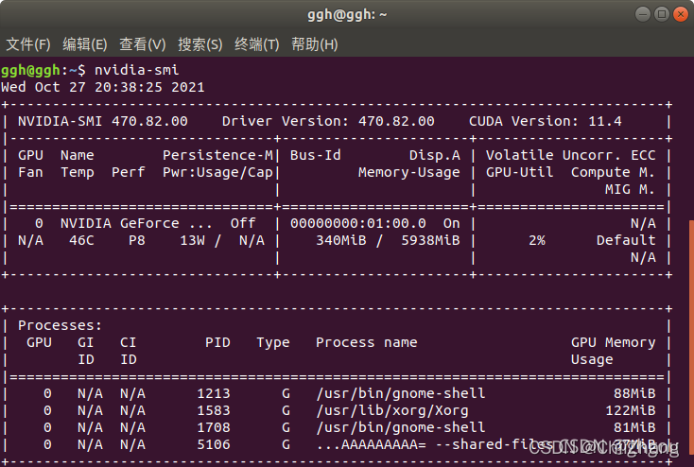Click the 122MiB memory usage value
Screen dimensions: 694x467
(x=631, y=411)
